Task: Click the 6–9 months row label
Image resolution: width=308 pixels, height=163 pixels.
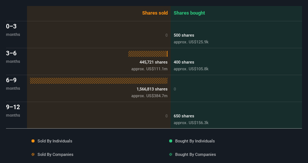Action: click(13, 84)
